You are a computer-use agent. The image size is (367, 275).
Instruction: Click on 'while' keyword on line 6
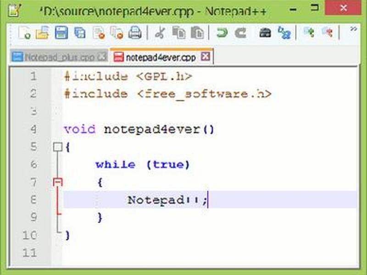116,165
